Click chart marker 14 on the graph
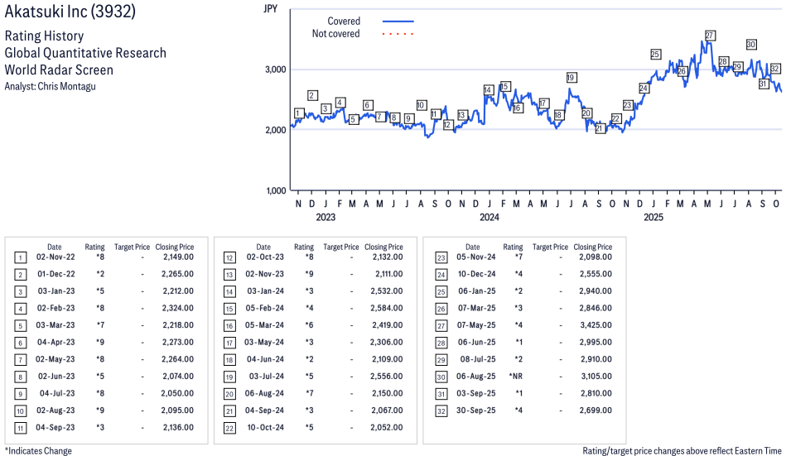 [x=489, y=90]
